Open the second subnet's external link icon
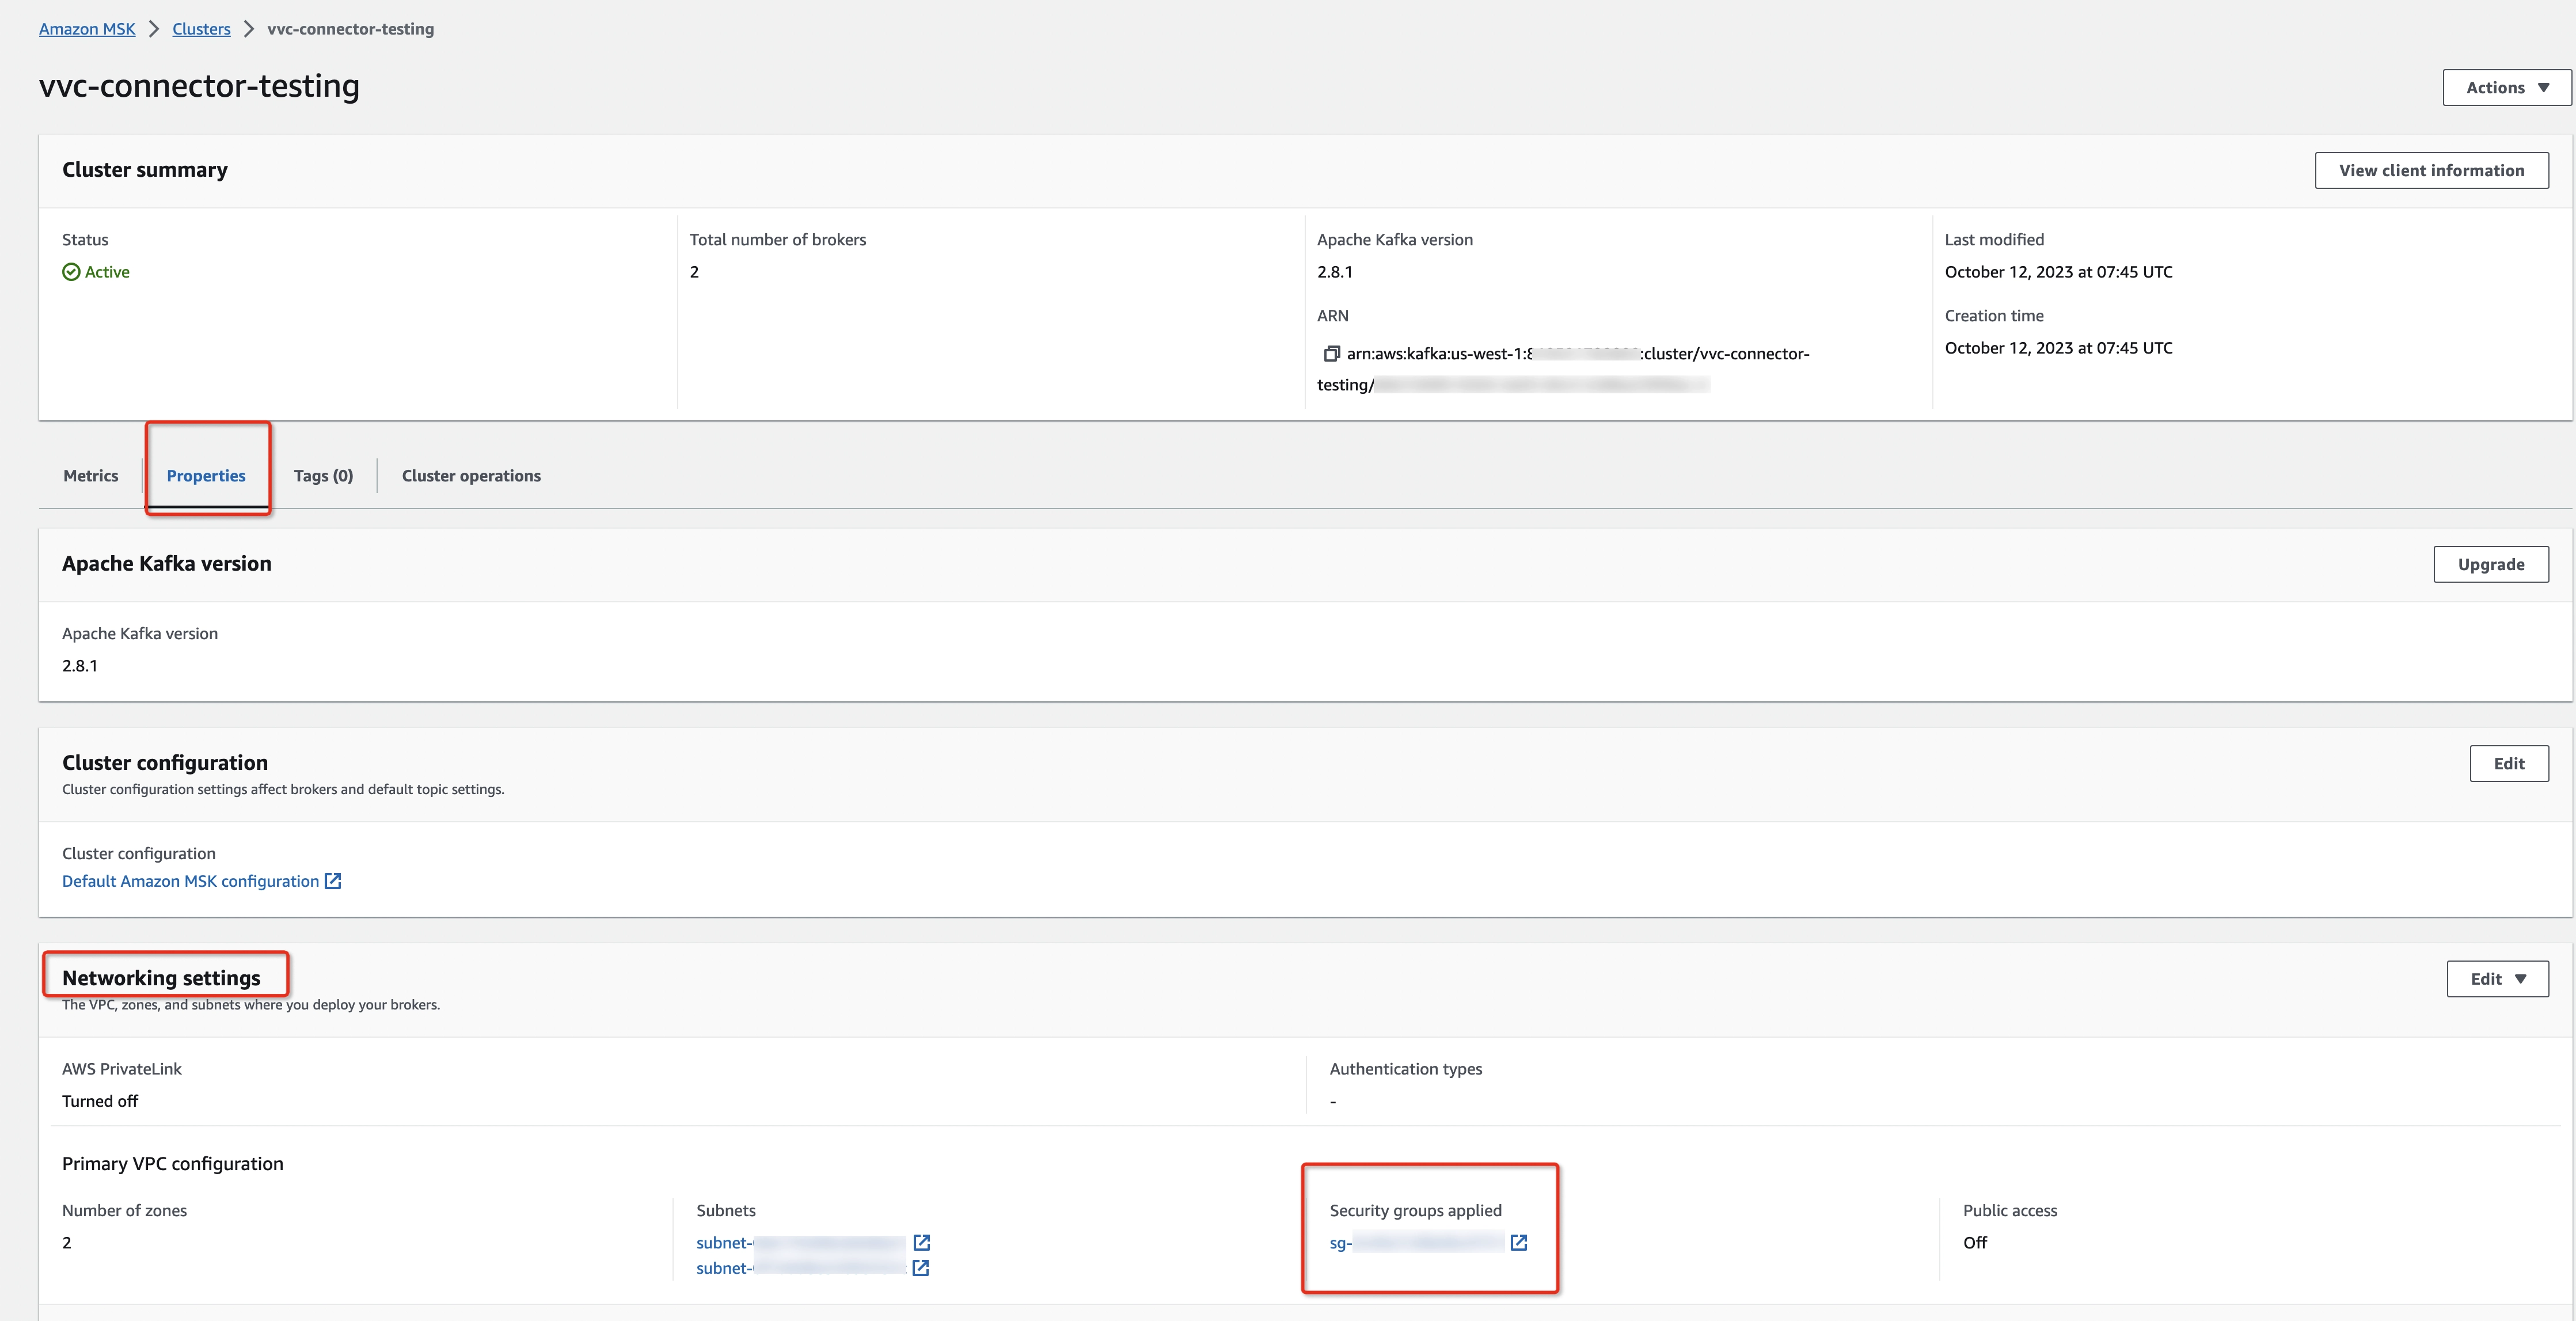The height and width of the screenshot is (1321, 2576). tap(922, 1268)
